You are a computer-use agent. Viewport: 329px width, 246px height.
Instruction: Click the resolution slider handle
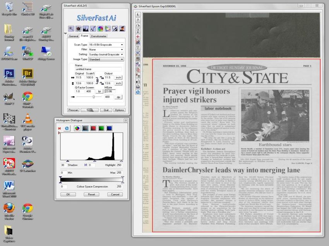coord(94,97)
